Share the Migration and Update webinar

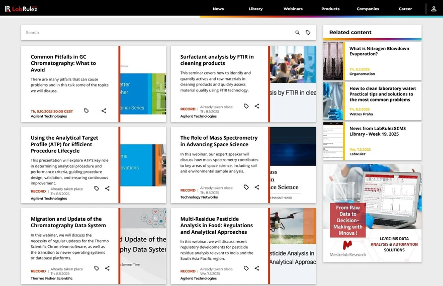[x=108, y=268]
